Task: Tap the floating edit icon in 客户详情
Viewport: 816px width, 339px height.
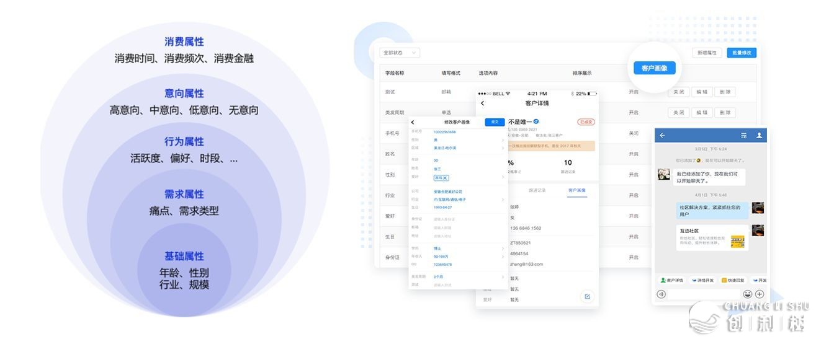Action: click(x=587, y=296)
